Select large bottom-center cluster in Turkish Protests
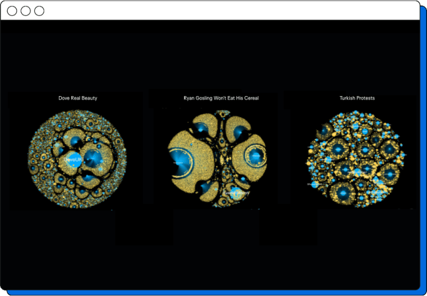This screenshot has height=296, width=427. pyautogui.click(x=344, y=192)
